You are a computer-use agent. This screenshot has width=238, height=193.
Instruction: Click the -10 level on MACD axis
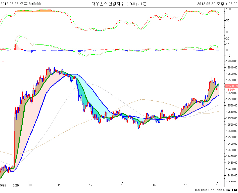(228, 56)
